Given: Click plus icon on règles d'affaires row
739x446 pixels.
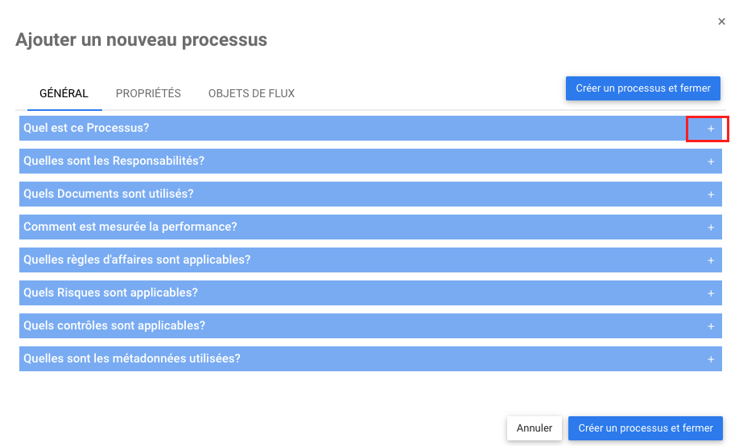Looking at the screenshot, I should tap(711, 260).
